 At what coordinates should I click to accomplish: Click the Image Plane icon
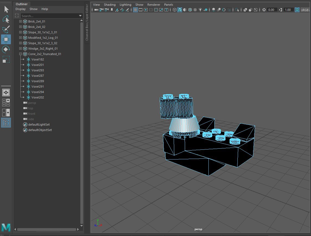point(117,10)
